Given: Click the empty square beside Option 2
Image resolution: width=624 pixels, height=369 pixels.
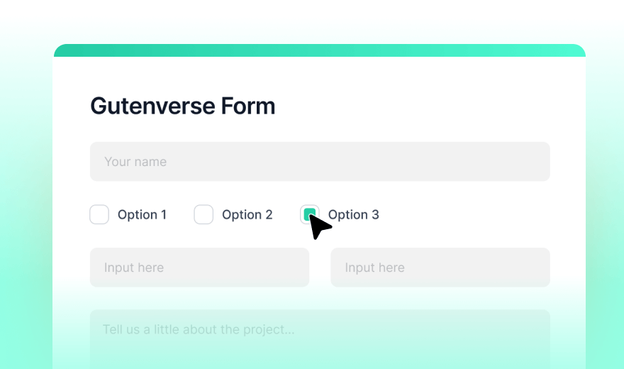Looking at the screenshot, I should [x=204, y=214].
